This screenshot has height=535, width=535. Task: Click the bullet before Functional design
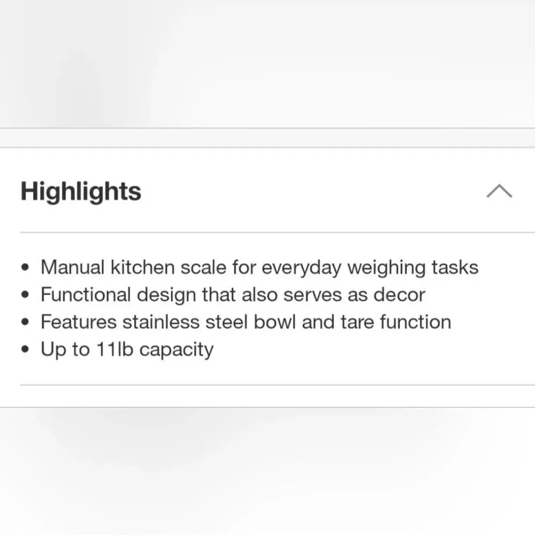[25, 294]
